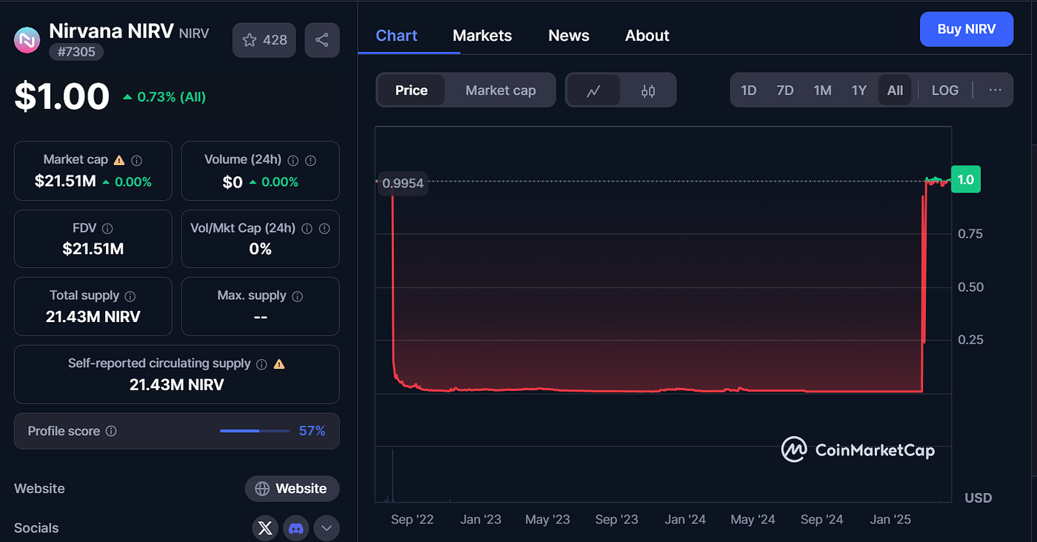Expand more socials chevron

(x=327, y=528)
